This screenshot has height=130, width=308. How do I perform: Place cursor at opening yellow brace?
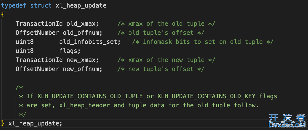point(3,15)
